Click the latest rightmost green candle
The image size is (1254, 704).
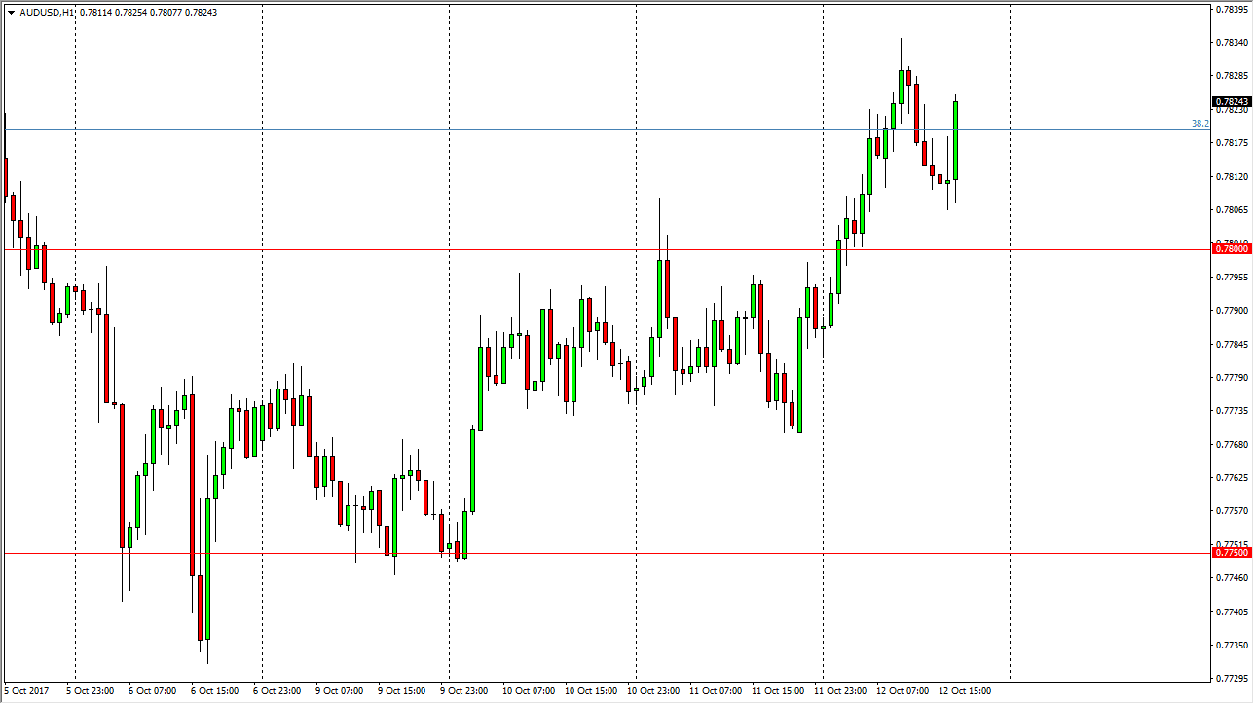click(x=956, y=141)
